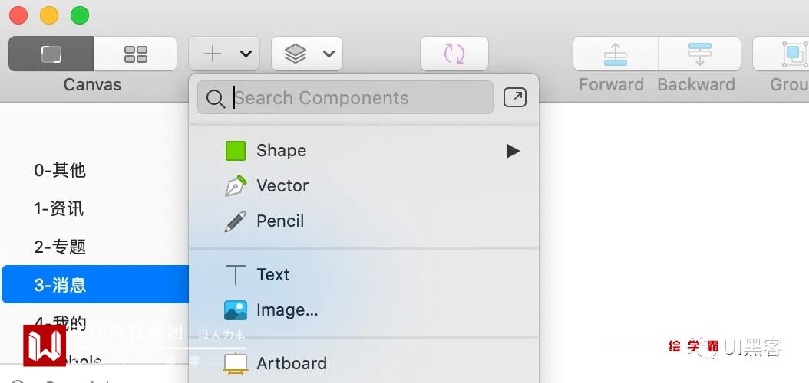Choose the Image… menu entry
The width and height of the screenshot is (809, 383).
pos(287,310)
